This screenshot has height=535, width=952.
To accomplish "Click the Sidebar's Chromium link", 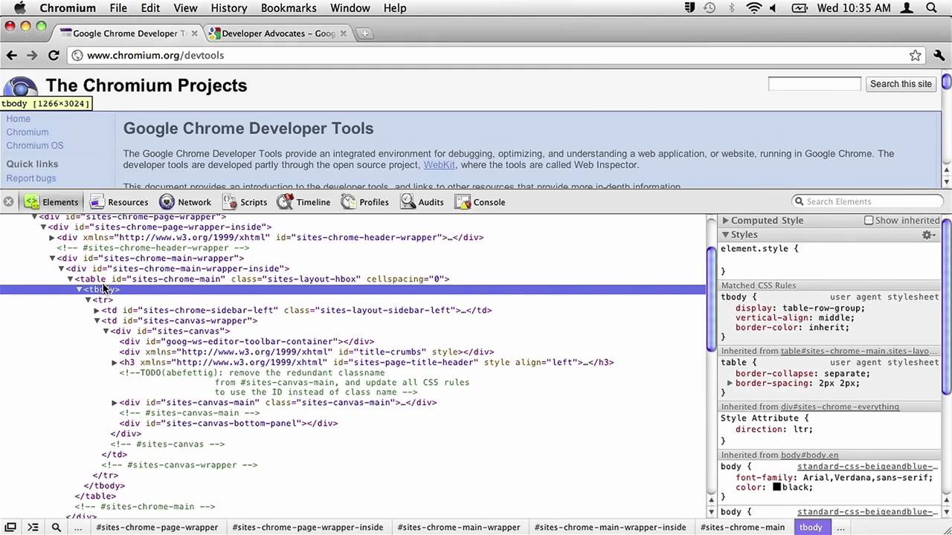I will (28, 132).
